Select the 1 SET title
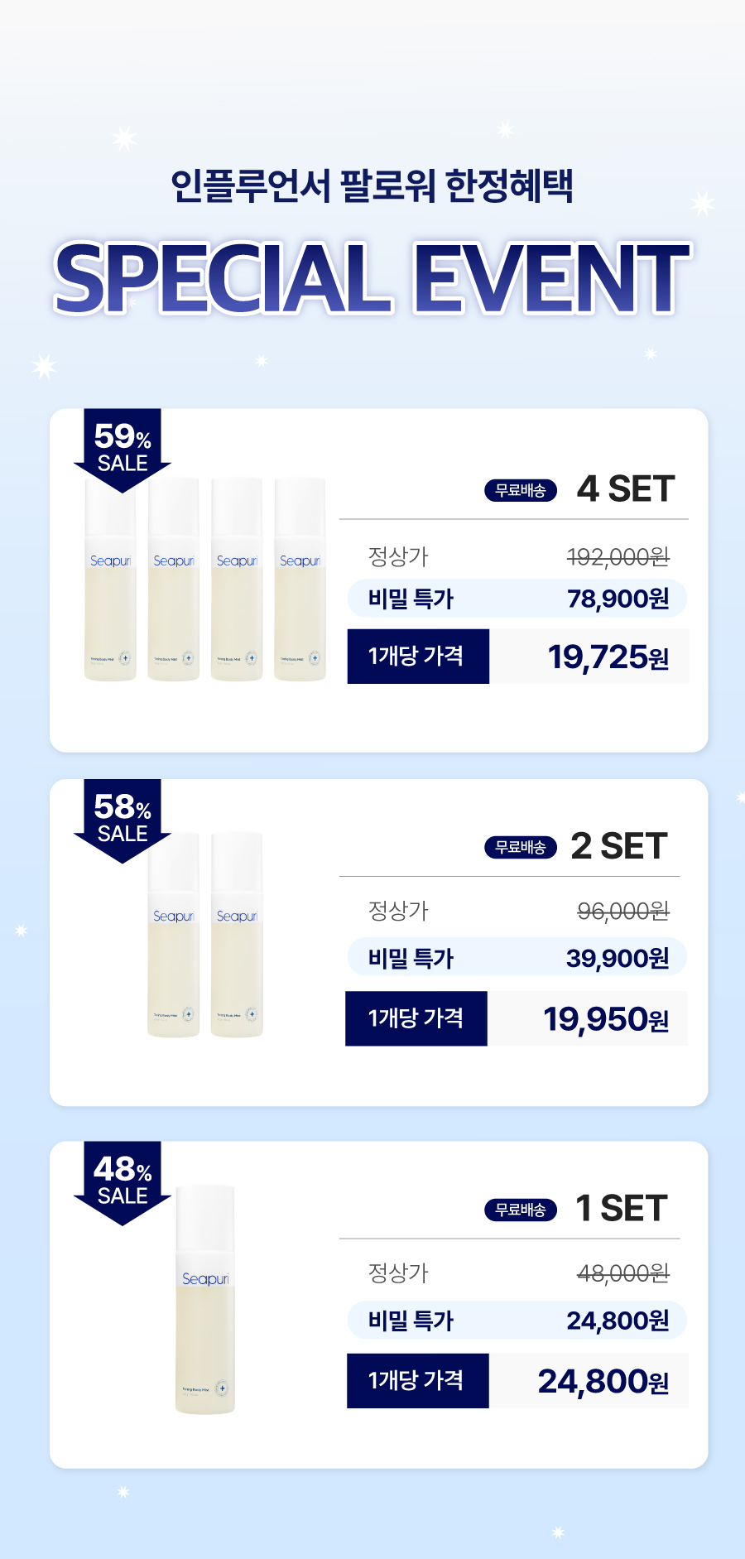Image resolution: width=745 pixels, height=1559 pixels. (x=622, y=1209)
